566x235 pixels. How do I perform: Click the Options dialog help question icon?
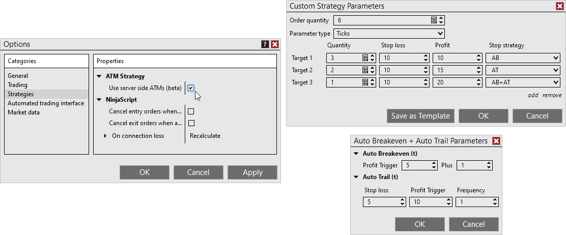click(265, 44)
